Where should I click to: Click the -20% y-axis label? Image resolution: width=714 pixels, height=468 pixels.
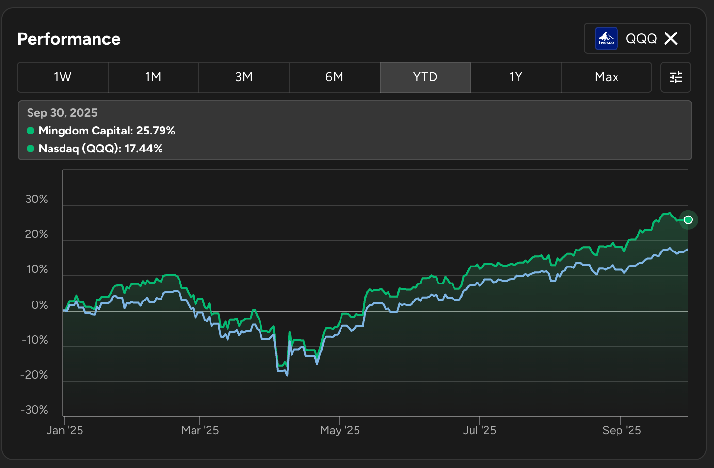tap(34, 375)
